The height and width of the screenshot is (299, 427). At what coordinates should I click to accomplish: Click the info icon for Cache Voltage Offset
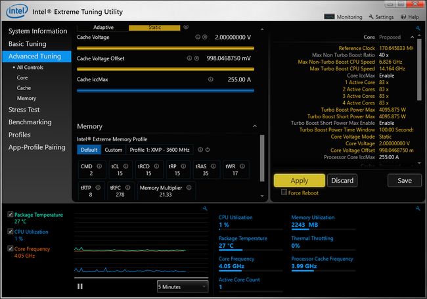pos(189,58)
